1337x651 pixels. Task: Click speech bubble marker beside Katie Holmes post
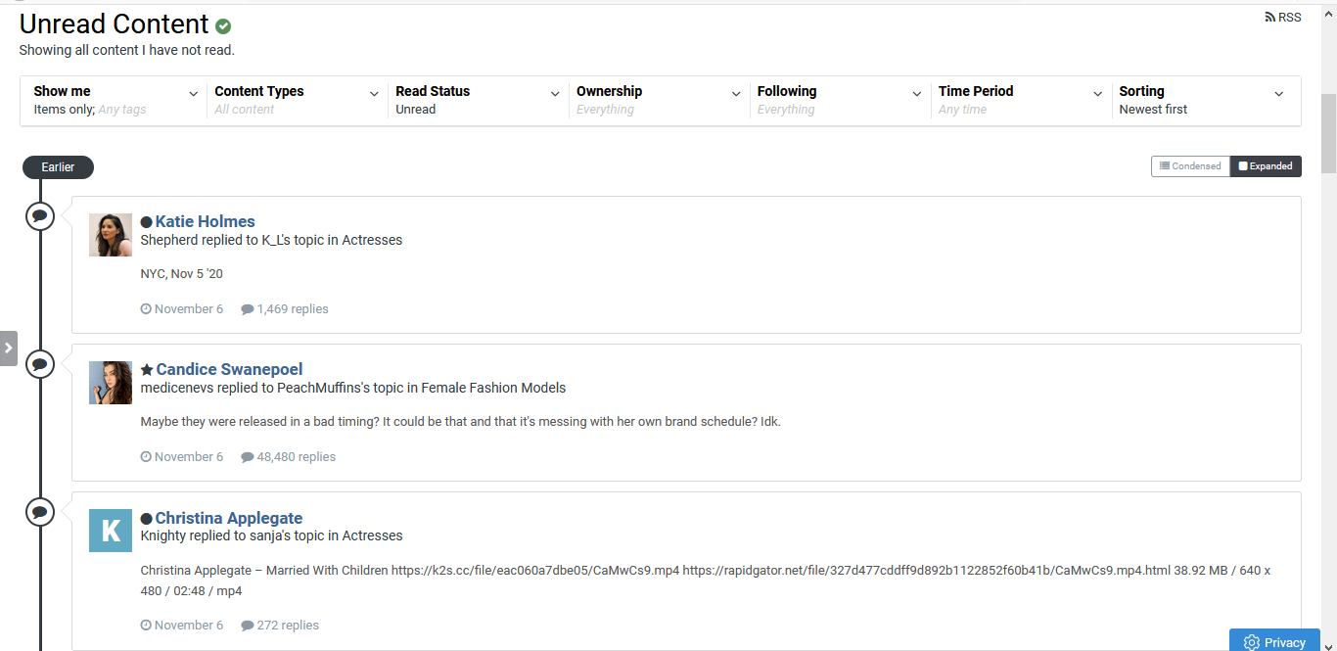coord(39,215)
